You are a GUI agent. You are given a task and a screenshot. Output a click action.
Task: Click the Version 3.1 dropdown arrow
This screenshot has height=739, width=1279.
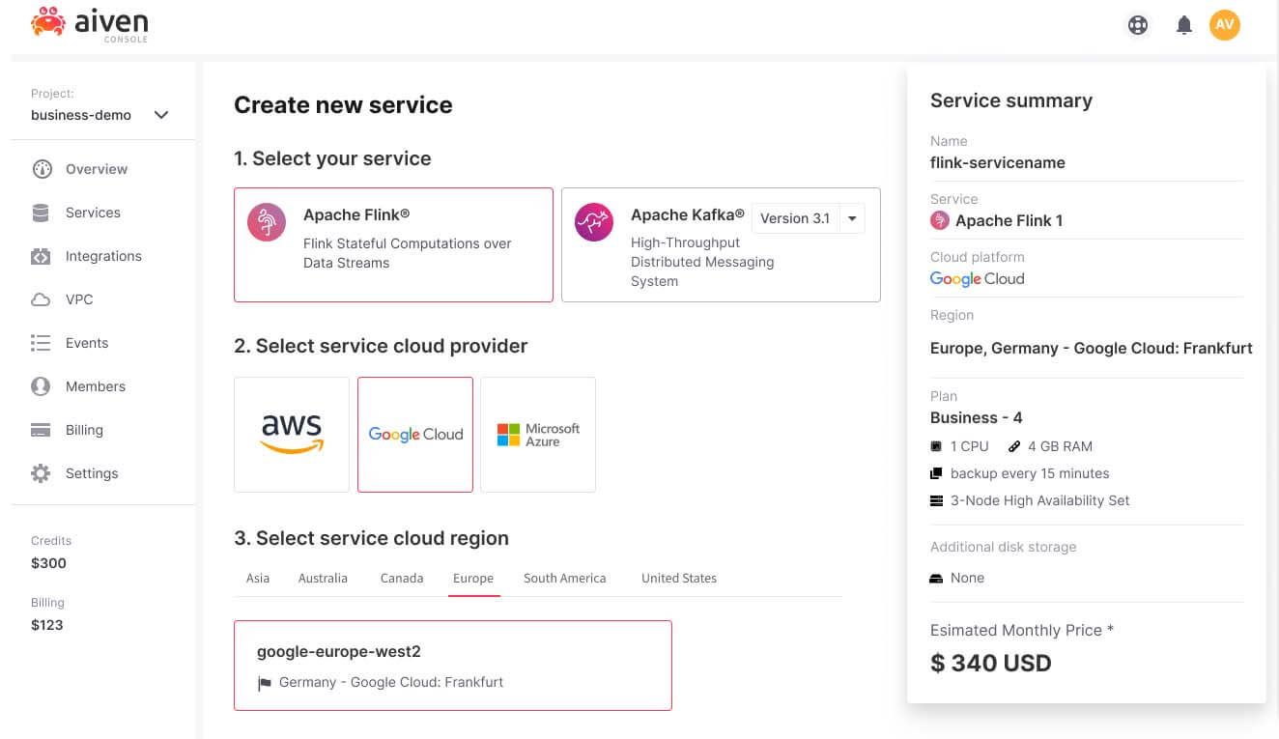click(852, 218)
